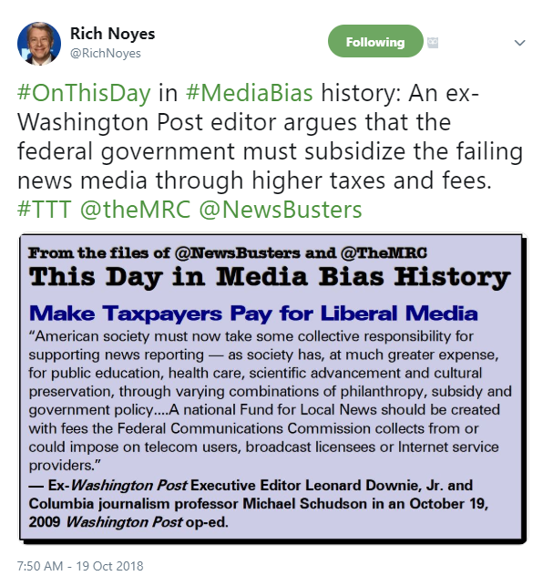Expand the tweet options chevron menu

(519, 43)
